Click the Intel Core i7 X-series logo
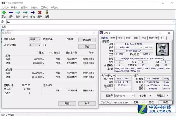176x117 pixels. pyautogui.click(x=163, y=49)
